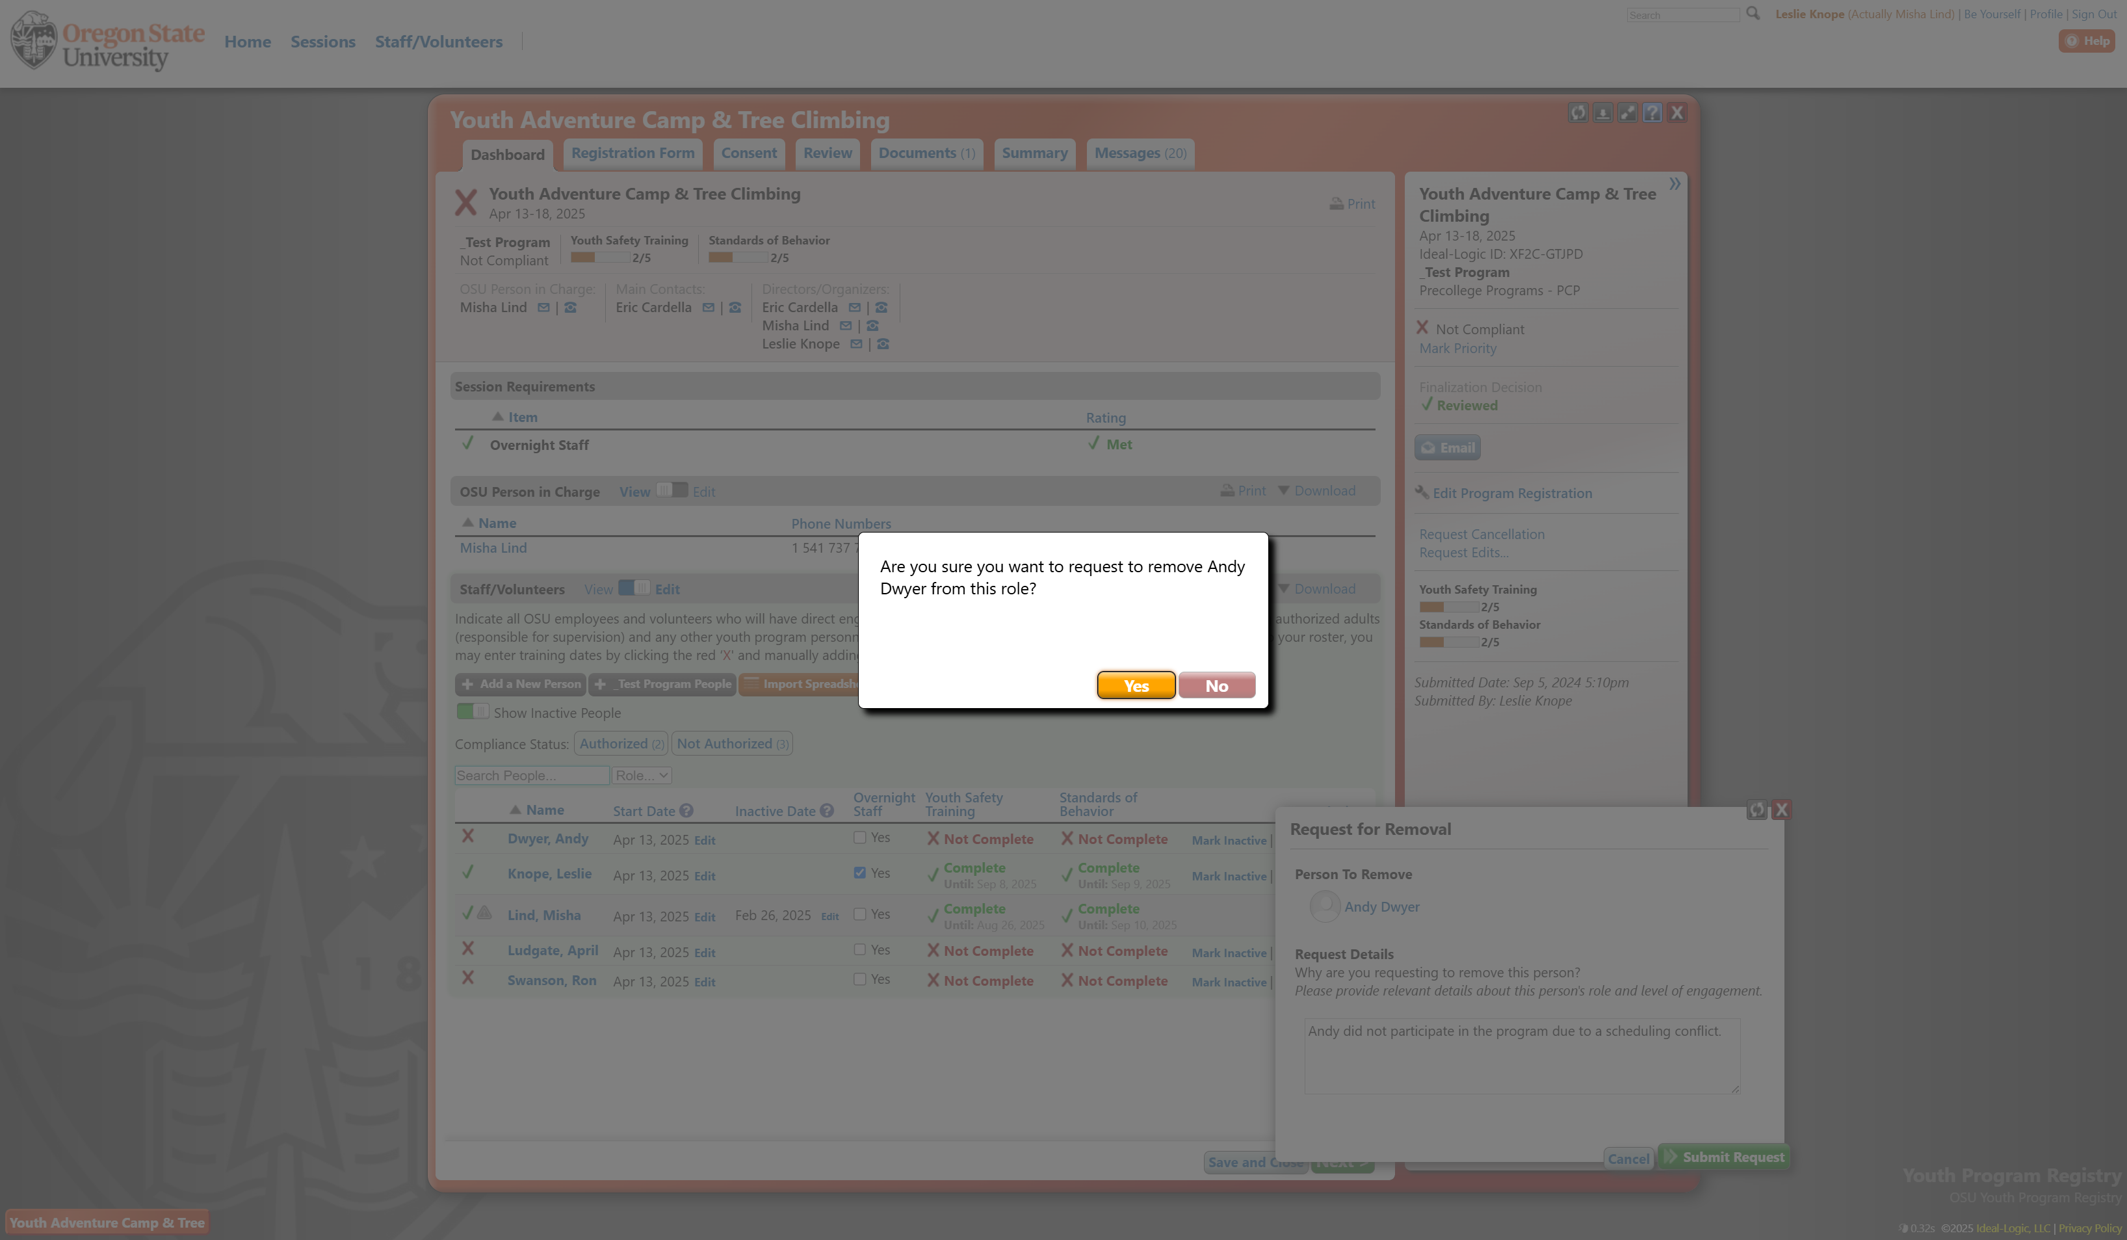Click the search magnifier icon in header
Image resolution: width=2127 pixels, height=1240 pixels.
(1753, 14)
